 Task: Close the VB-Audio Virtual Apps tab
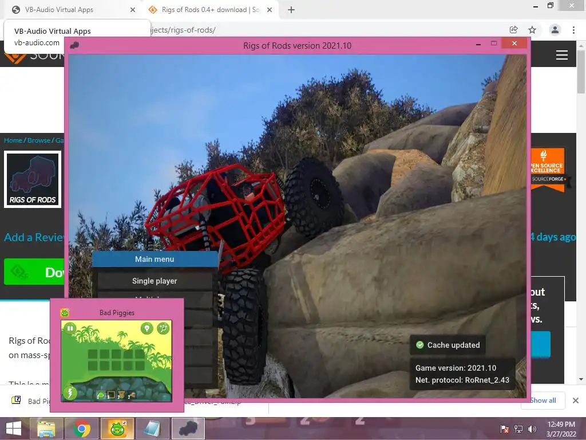coord(133,10)
